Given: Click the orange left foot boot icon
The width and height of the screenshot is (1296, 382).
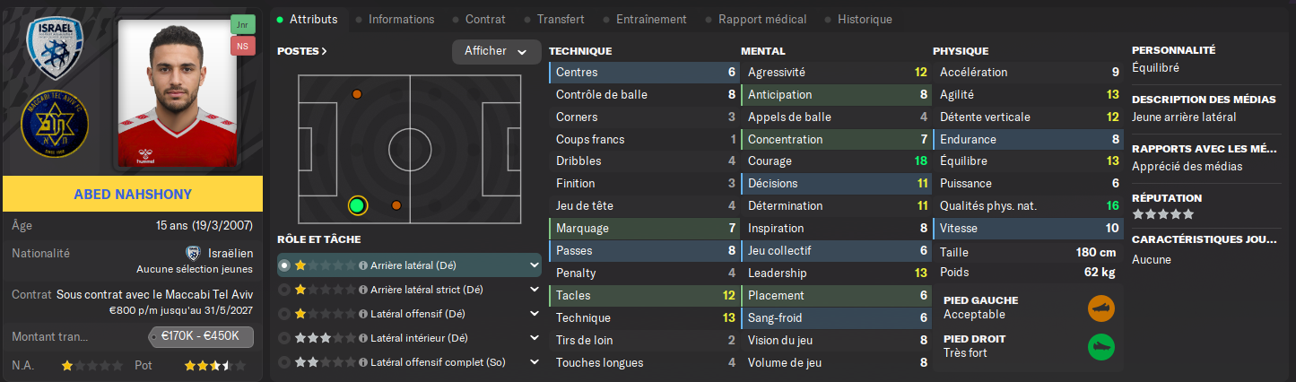Looking at the screenshot, I should pyautogui.click(x=1100, y=308).
